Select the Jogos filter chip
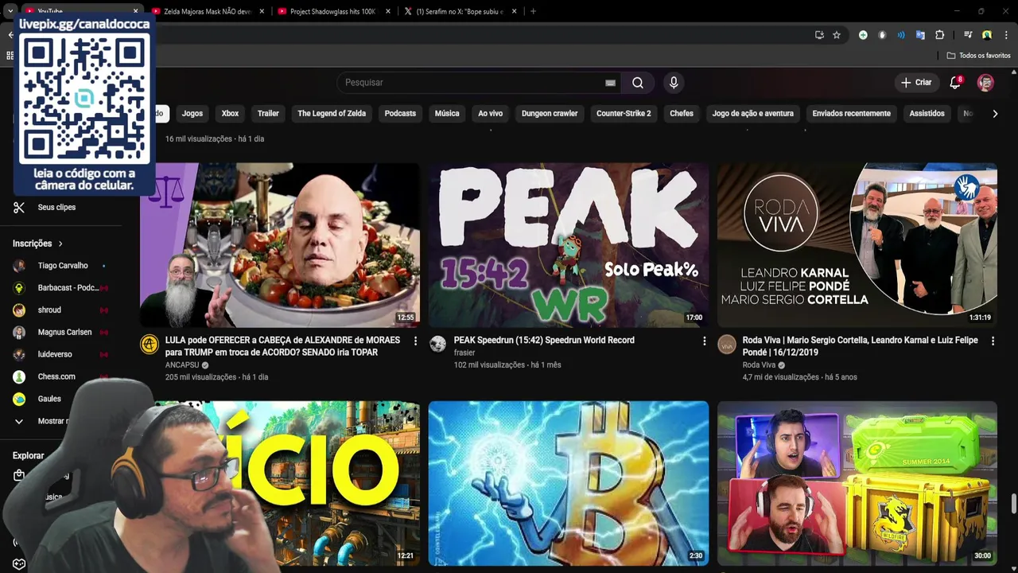The width and height of the screenshot is (1018, 573). [x=192, y=114]
